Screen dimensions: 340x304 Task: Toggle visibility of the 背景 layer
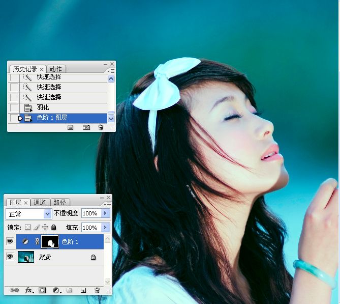(10, 258)
